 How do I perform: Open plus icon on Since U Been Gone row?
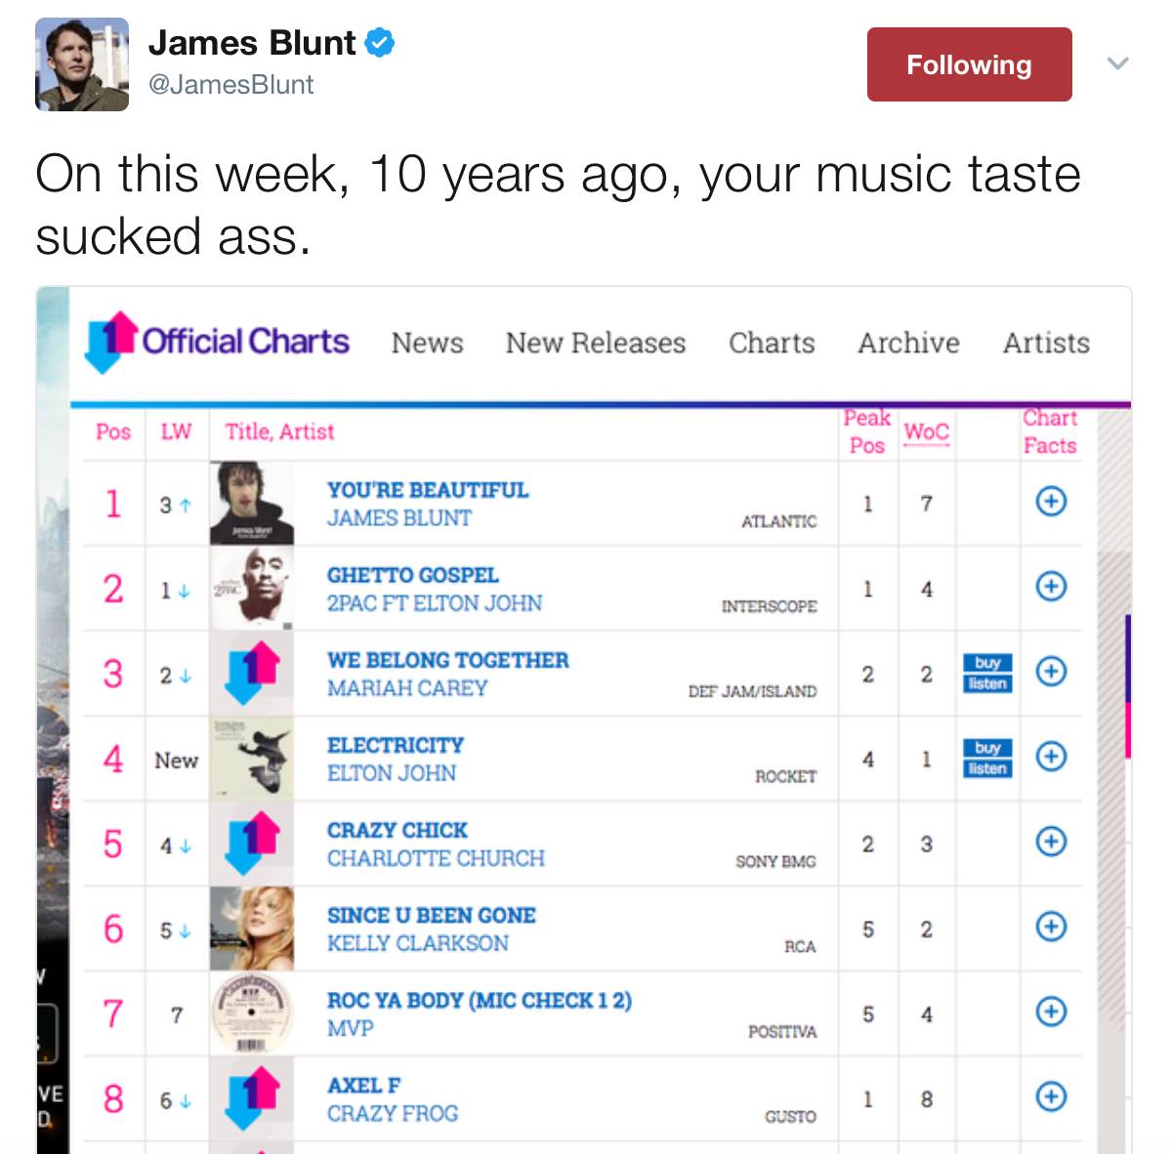(1051, 927)
